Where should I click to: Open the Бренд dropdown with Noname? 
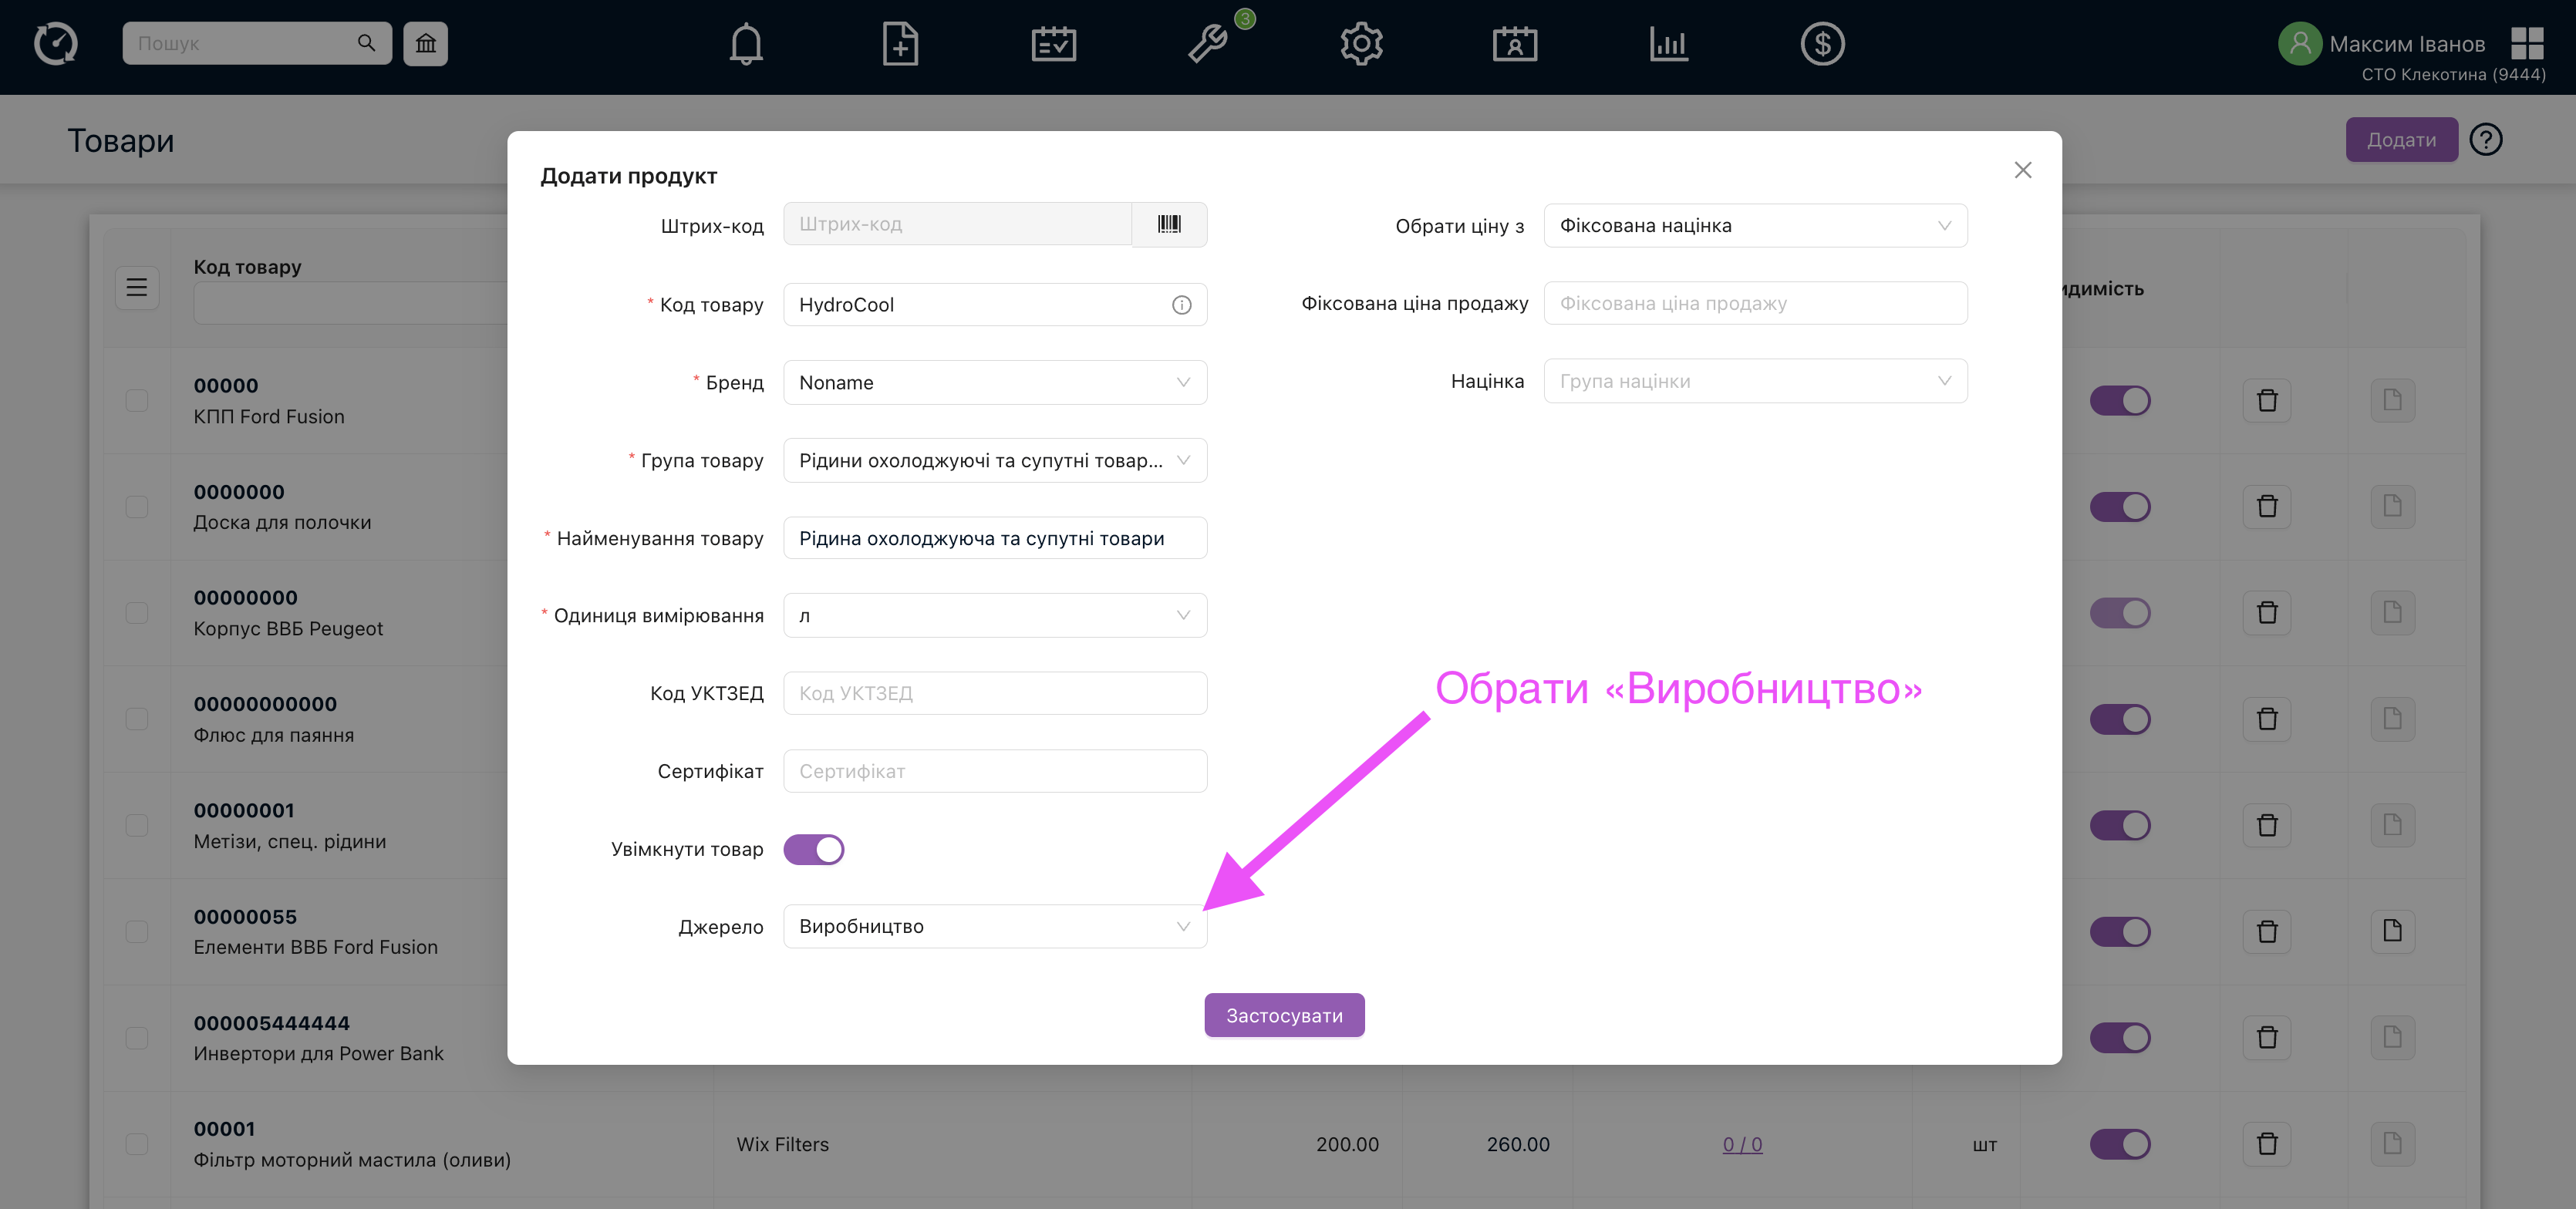(994, 383)
